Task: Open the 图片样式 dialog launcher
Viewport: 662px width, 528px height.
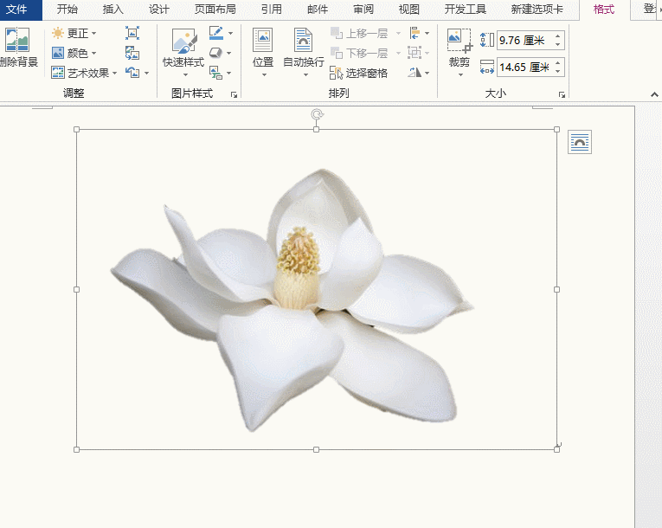Action: pyautogui.click(x=234, y=94)
